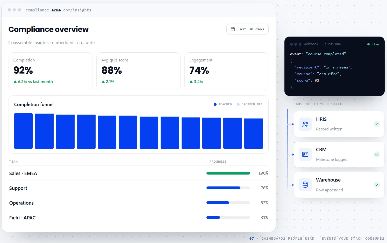Click the Operations team row label
This screenshot has height=243, width=387.
21,203
